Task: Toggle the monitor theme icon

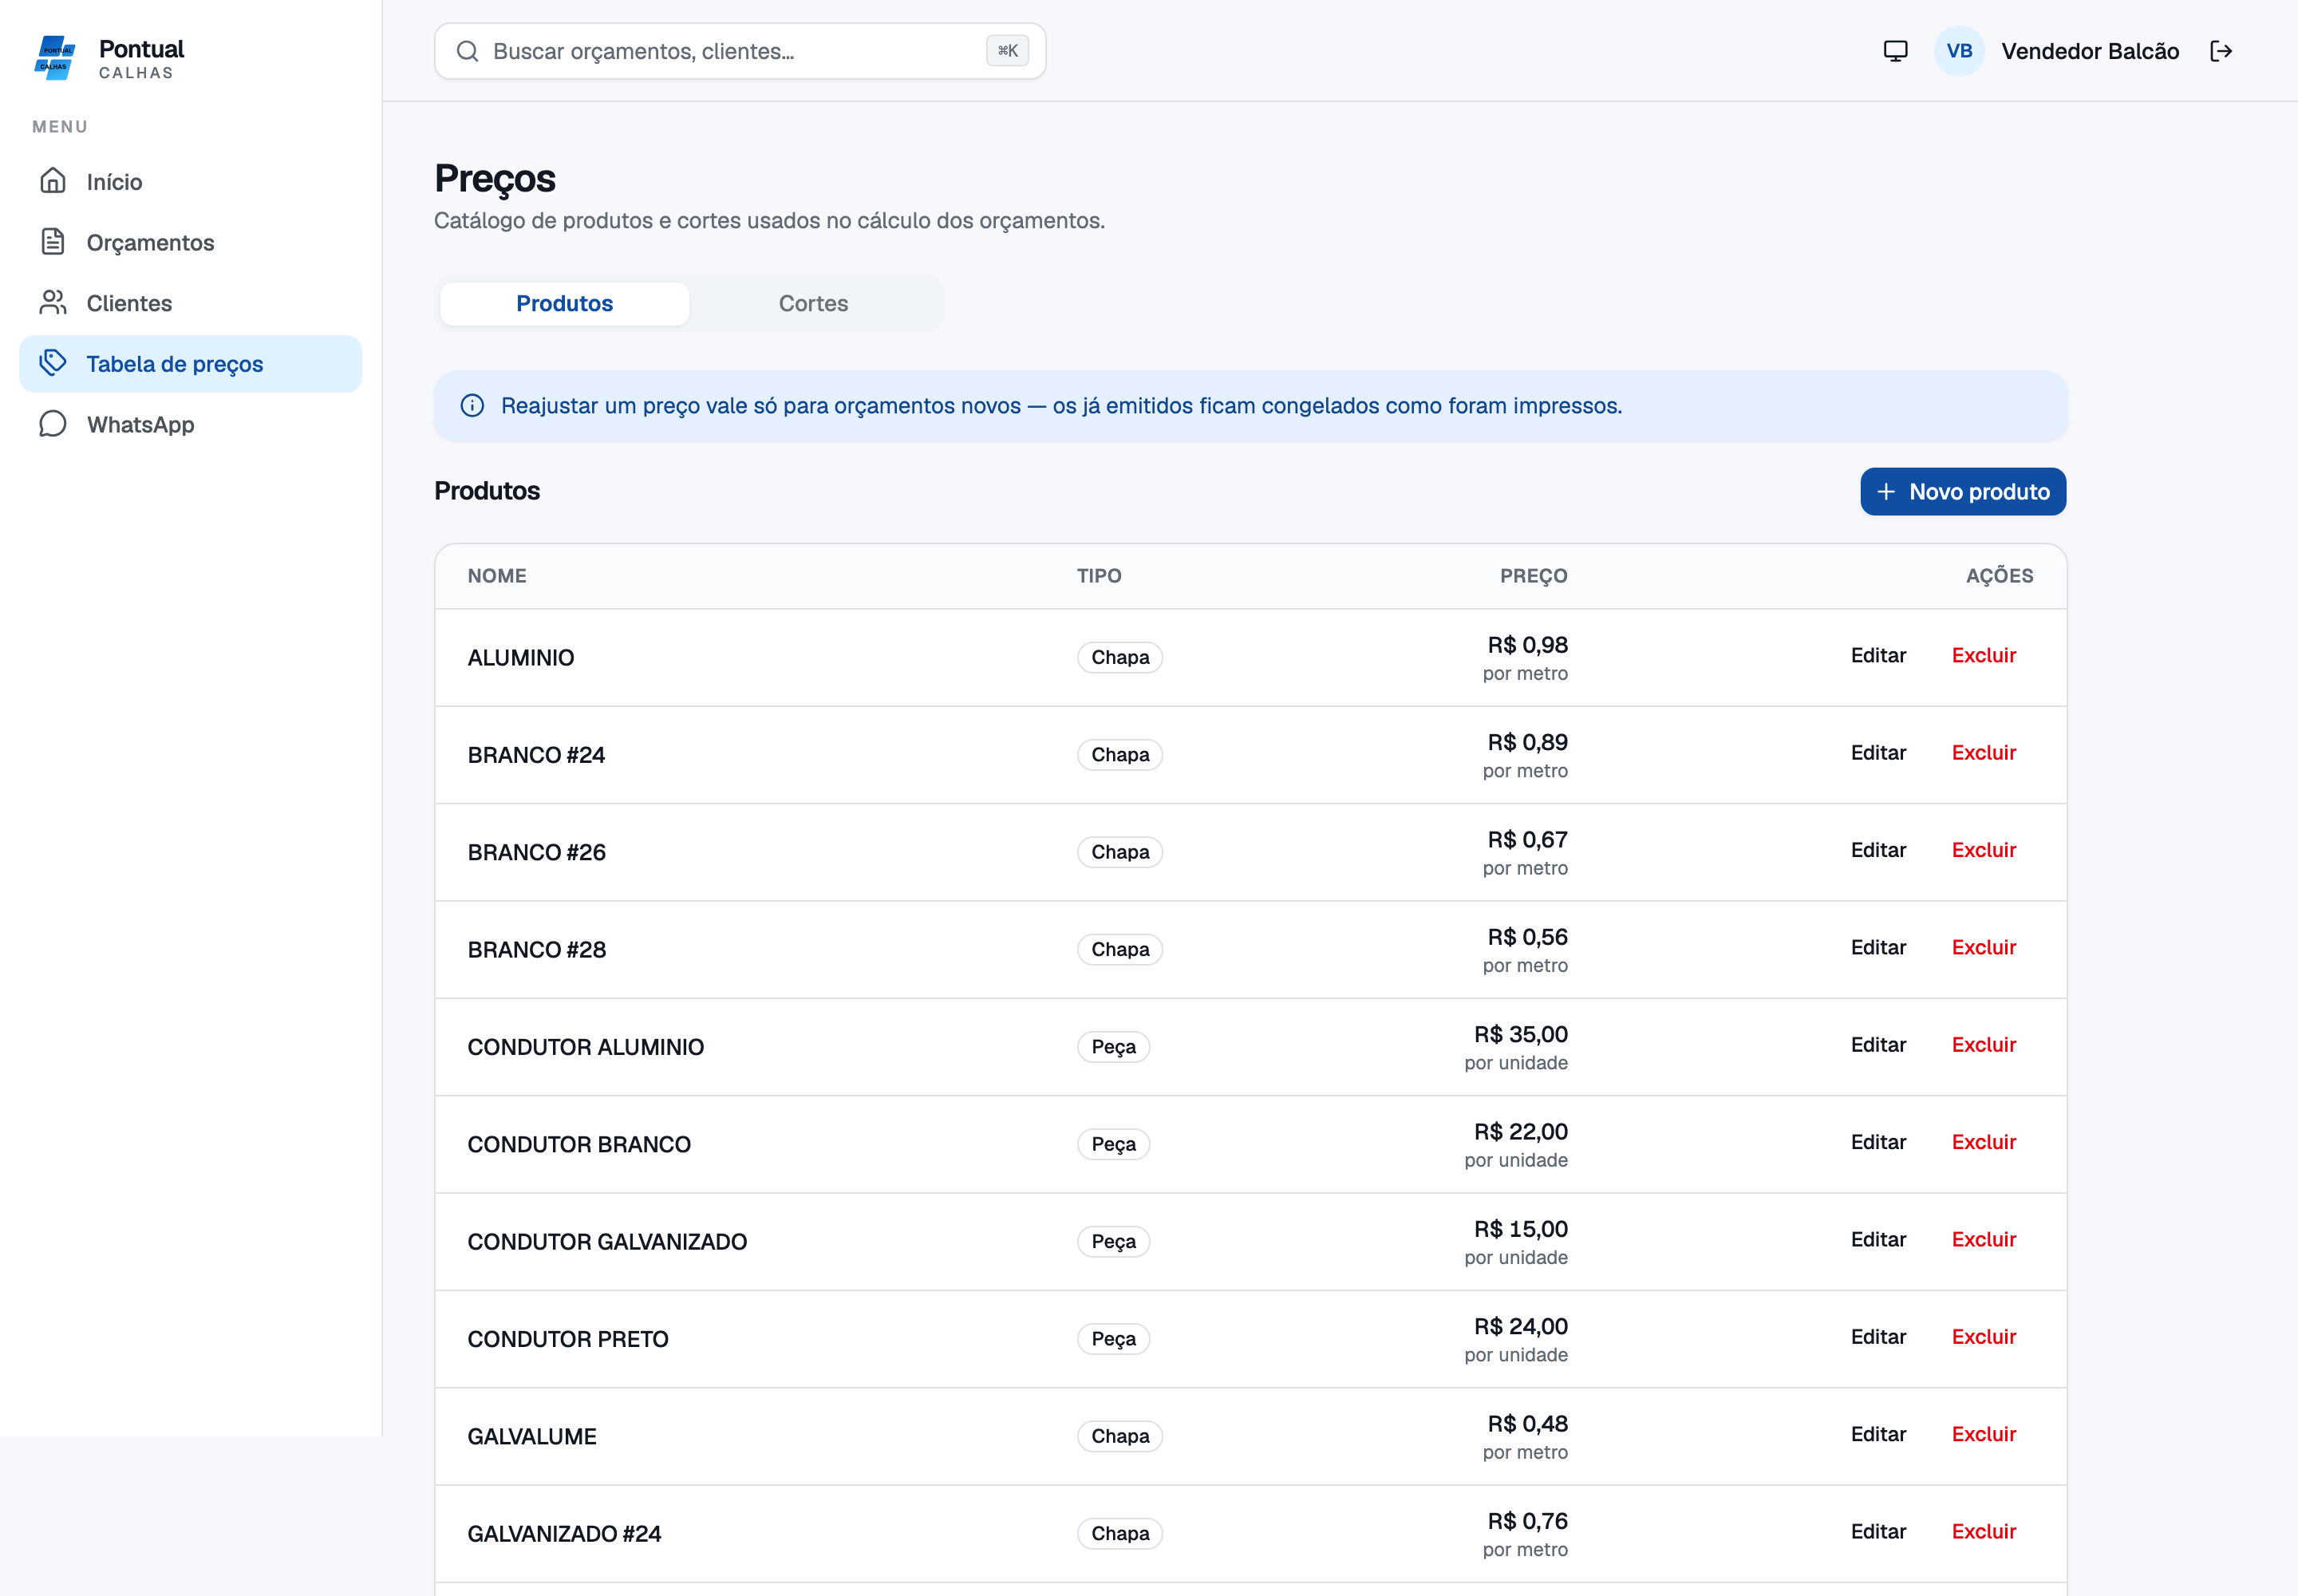Action: pos(1895,51)
